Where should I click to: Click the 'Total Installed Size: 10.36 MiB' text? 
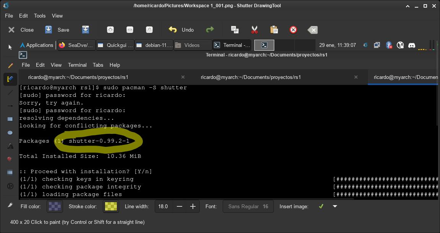click(x=80, y=156)
